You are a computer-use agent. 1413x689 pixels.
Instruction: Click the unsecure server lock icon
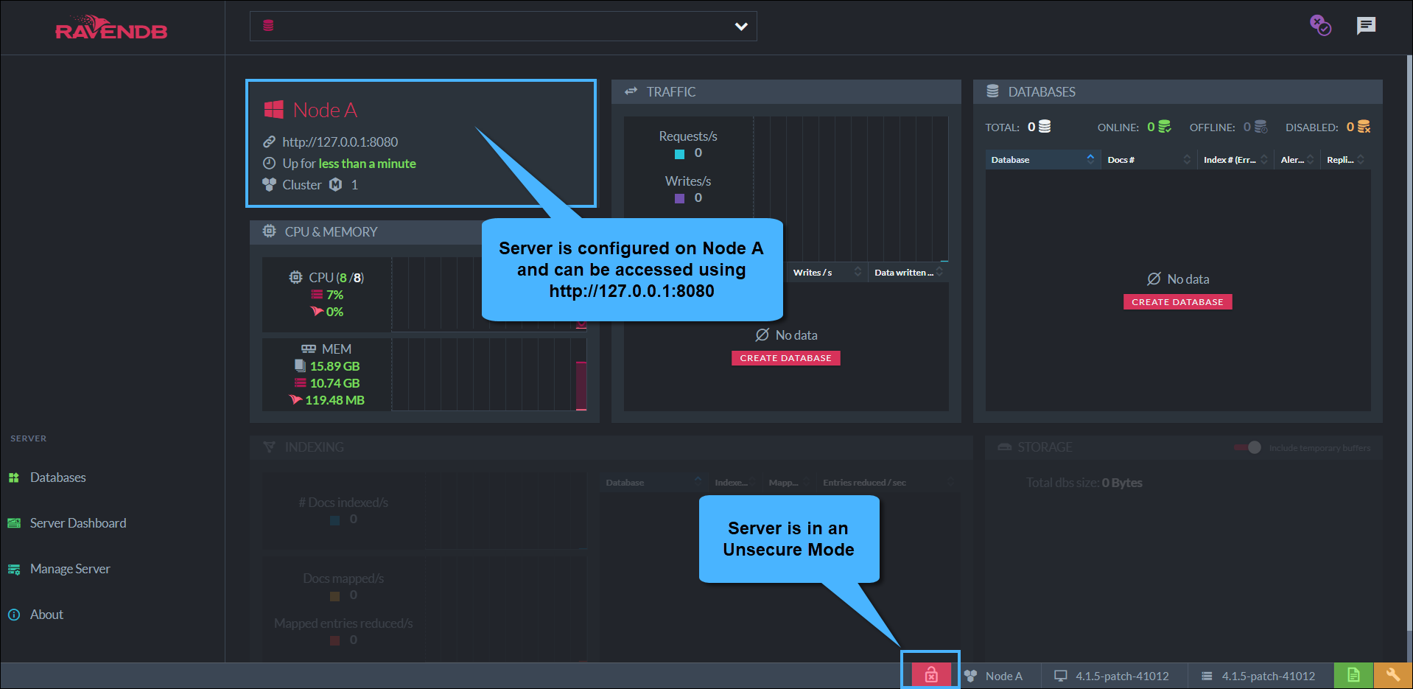pyautogui.click(x=931, y=675)
